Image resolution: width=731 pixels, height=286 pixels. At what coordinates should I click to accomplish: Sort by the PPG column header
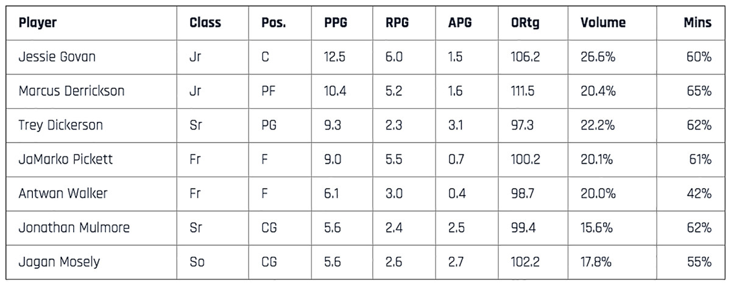[336, 23]
